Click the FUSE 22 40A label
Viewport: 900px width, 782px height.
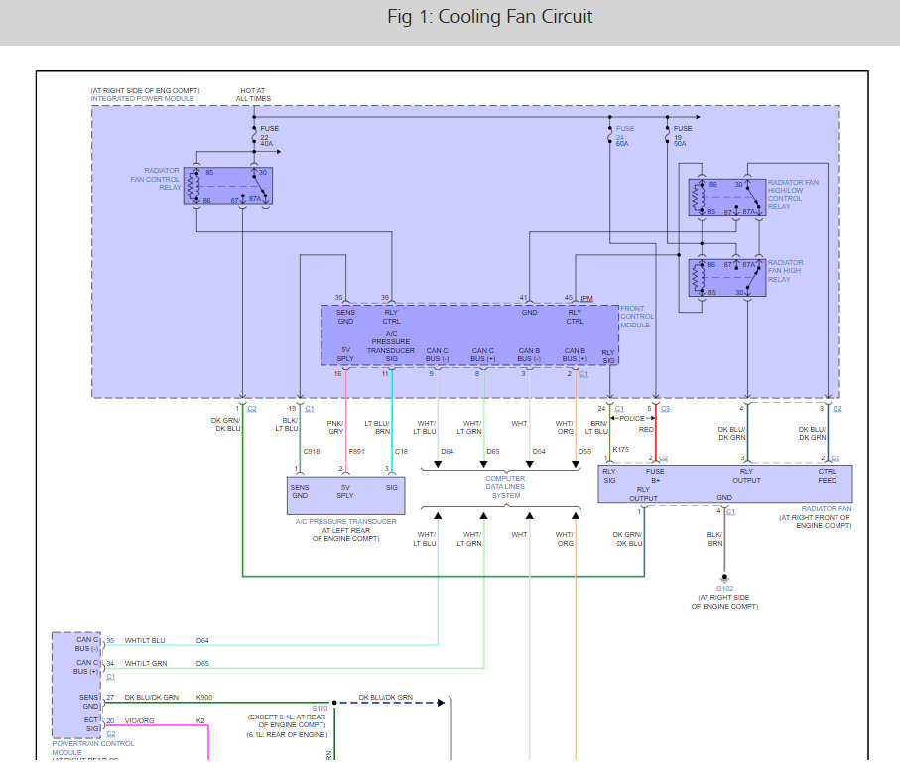pyautogui.click(x=269, y=136)
